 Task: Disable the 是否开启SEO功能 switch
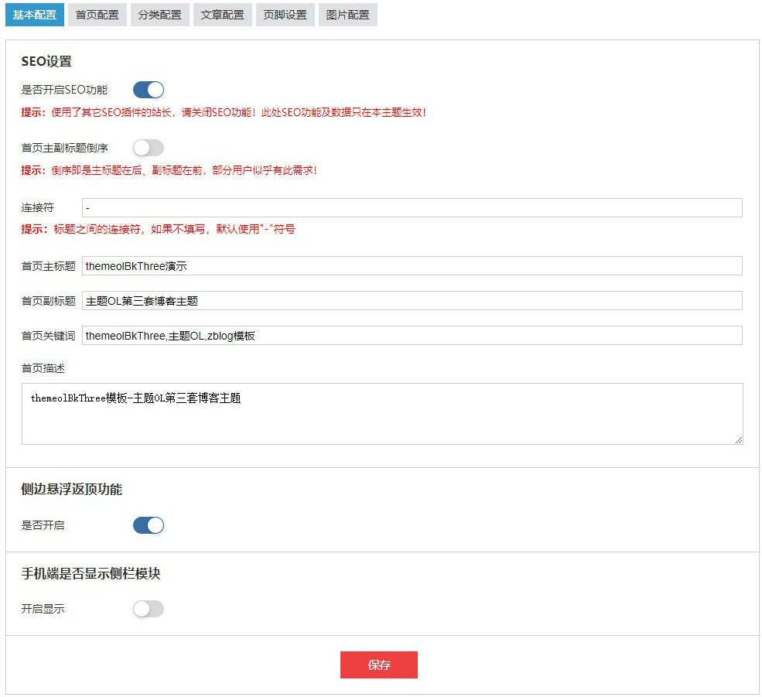[149, 90]
